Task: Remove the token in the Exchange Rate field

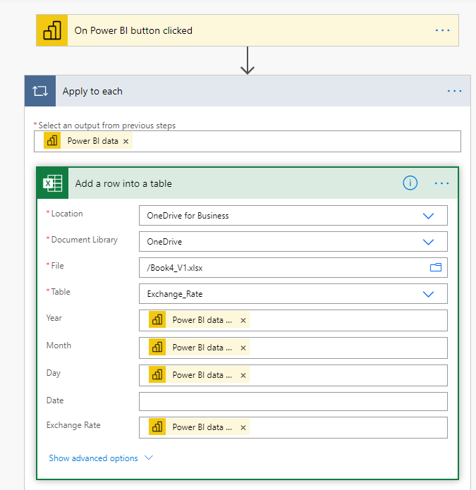Action: (243, 427)
